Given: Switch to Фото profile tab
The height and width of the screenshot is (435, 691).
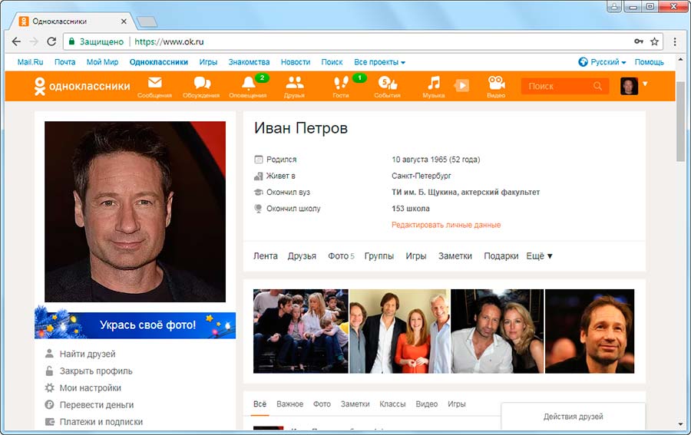Looking at the screenshot, I should click(x=340, y=256).
